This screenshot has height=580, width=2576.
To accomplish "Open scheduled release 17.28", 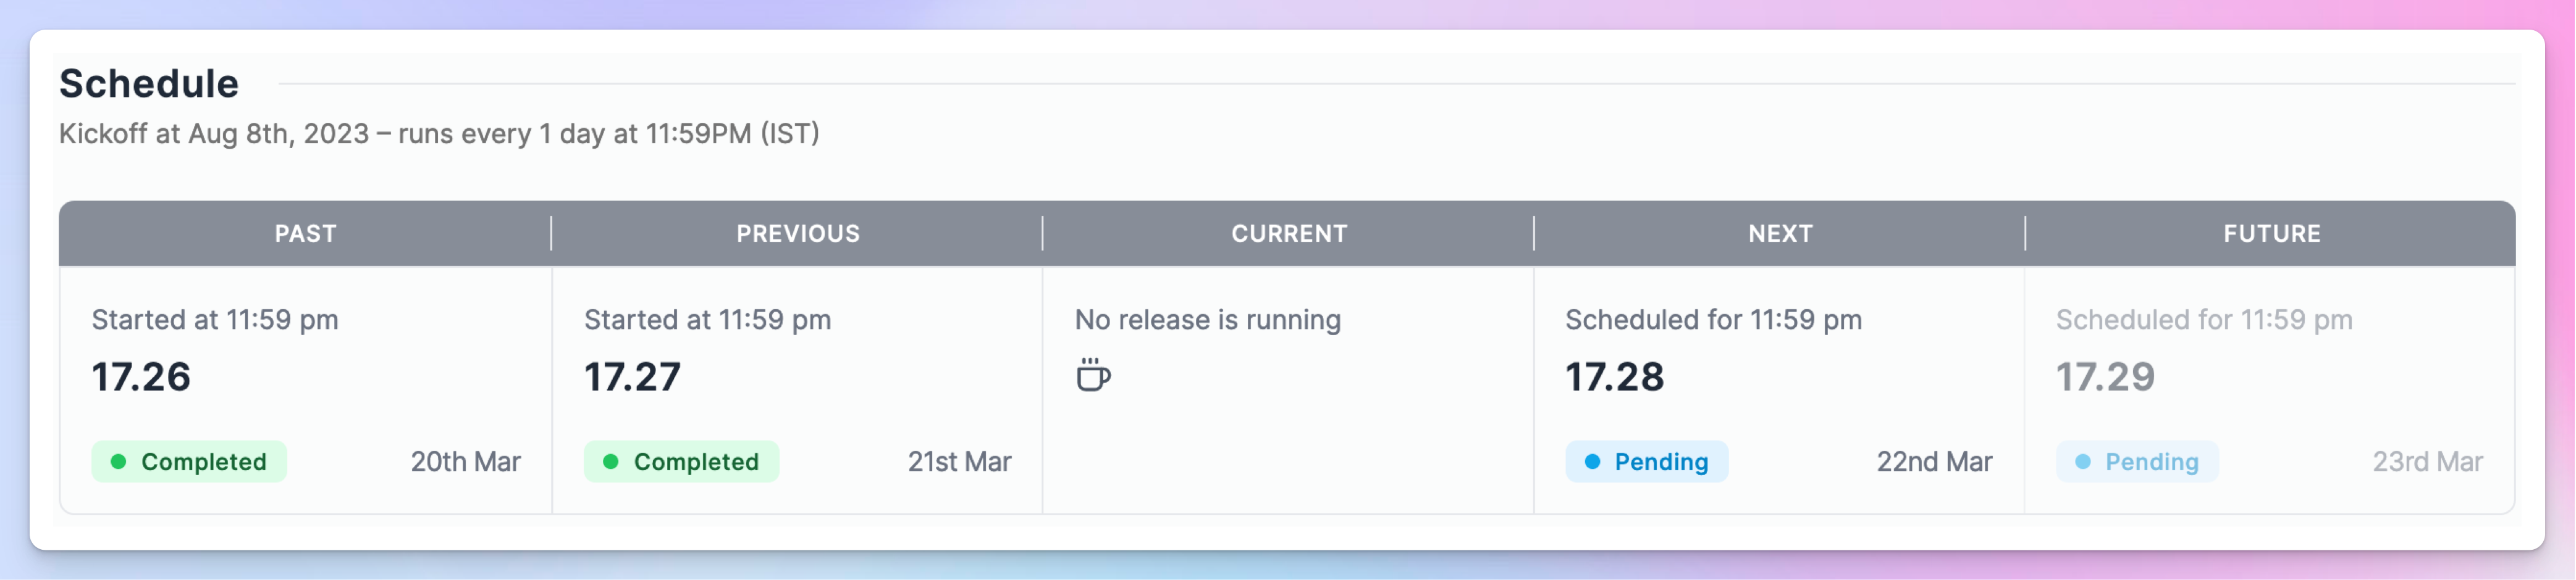I will pyautogui.click(x=1614, y=376).
